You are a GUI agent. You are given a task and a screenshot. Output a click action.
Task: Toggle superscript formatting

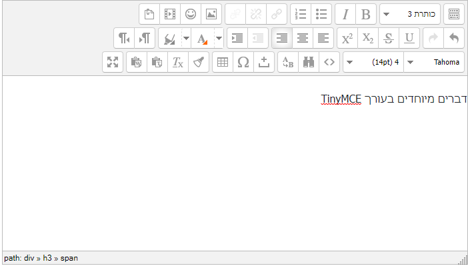coord(347,38)
